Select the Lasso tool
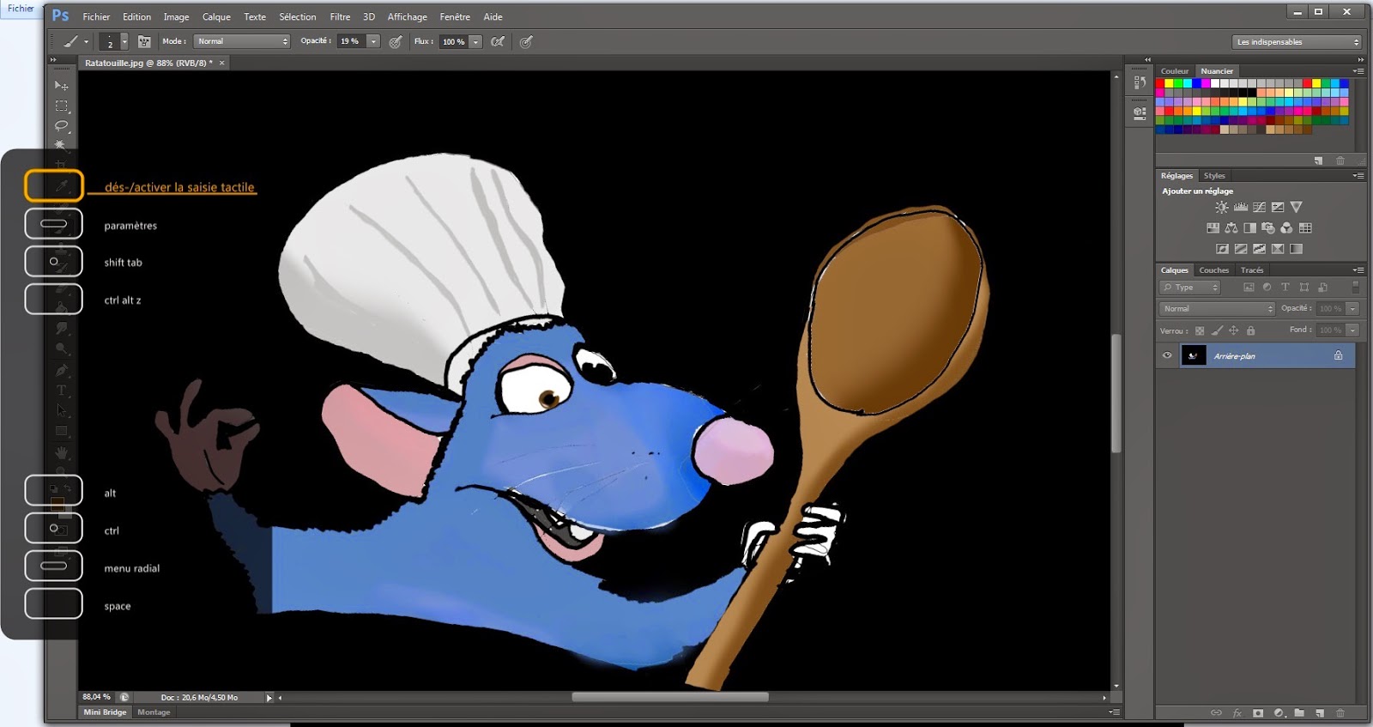 (61, 126)
